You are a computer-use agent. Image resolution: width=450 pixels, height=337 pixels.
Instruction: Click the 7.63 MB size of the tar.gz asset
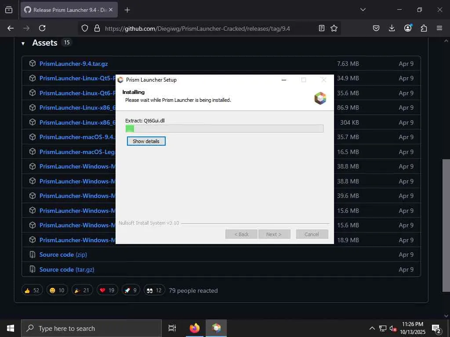(348, 64)
